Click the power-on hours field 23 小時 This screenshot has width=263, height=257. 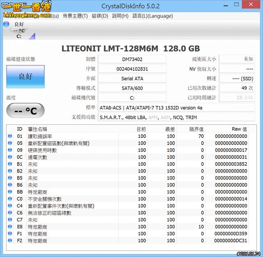click(x=237, y=98)
